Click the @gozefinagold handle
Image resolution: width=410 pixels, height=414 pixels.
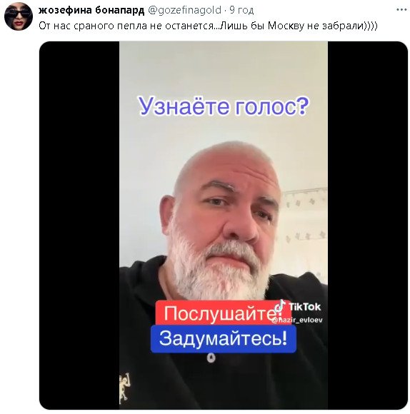184,10
